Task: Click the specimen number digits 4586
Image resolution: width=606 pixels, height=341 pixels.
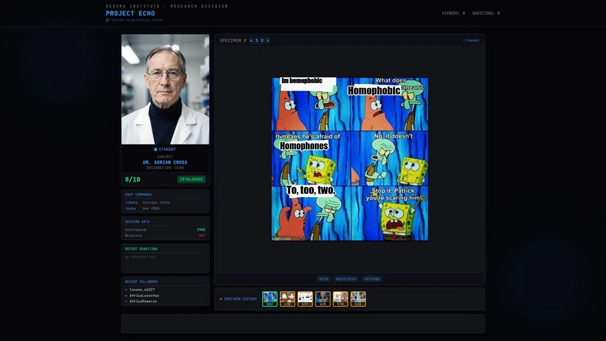Action: 259,40
